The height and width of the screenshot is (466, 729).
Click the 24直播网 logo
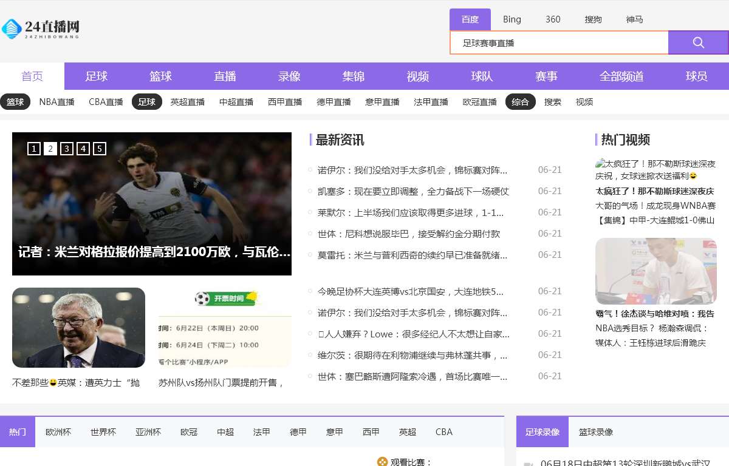(x=41, y=29)
